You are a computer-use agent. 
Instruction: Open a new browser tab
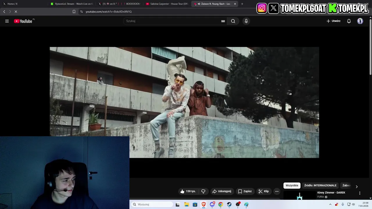(242, 4)
